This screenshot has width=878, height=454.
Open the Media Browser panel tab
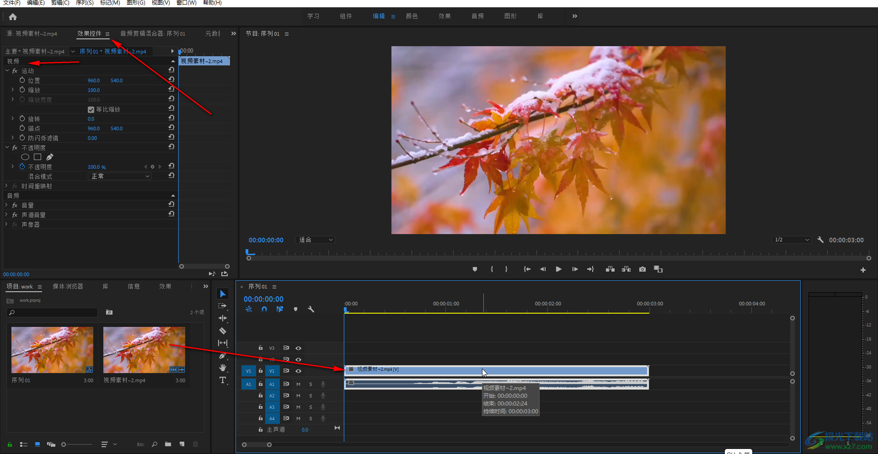click(68, 287)
